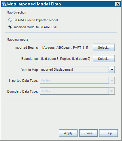The height and width of the screenshot is (141, 122).
Task: Select the STAR-CCM+ to Imported Model radio button
Action: point(10,20)
